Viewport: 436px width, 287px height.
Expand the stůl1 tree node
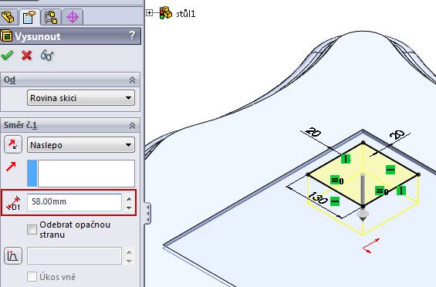coord(149,13)
